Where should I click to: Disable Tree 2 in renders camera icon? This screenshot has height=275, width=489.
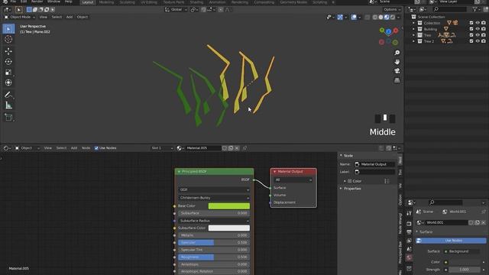click(484, 40)
